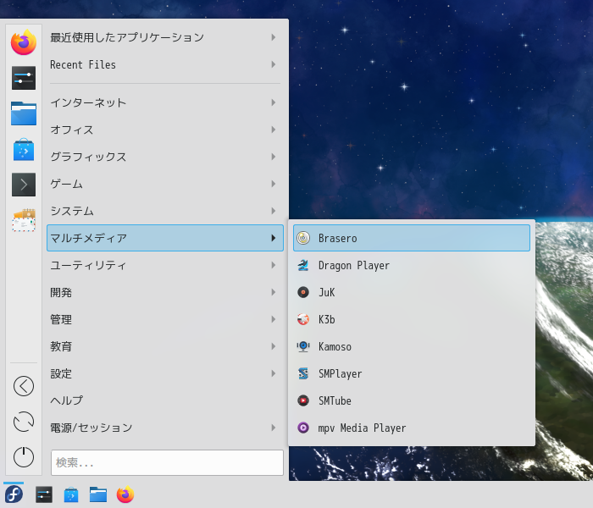Open System Settings from the taskbar
The width and height of the screenshot is (593, 508).
44,494
